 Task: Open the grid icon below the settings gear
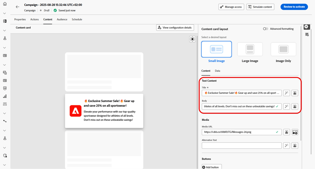[x=307, y=34]
